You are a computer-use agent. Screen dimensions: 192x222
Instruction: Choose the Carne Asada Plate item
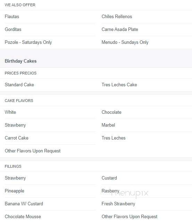coord(120,30)
